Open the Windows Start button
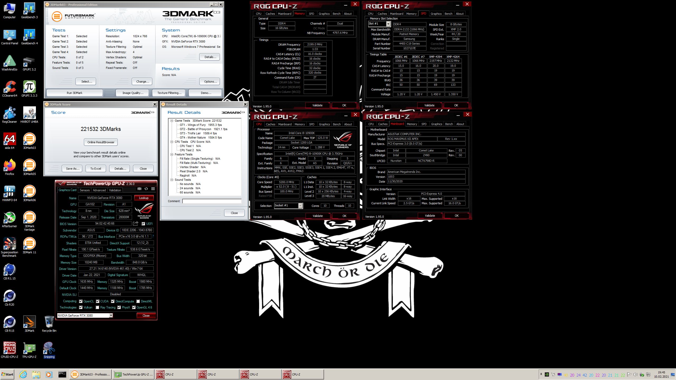Image resolution: width=676 pixels, height=380 pixels. [7, 374]
